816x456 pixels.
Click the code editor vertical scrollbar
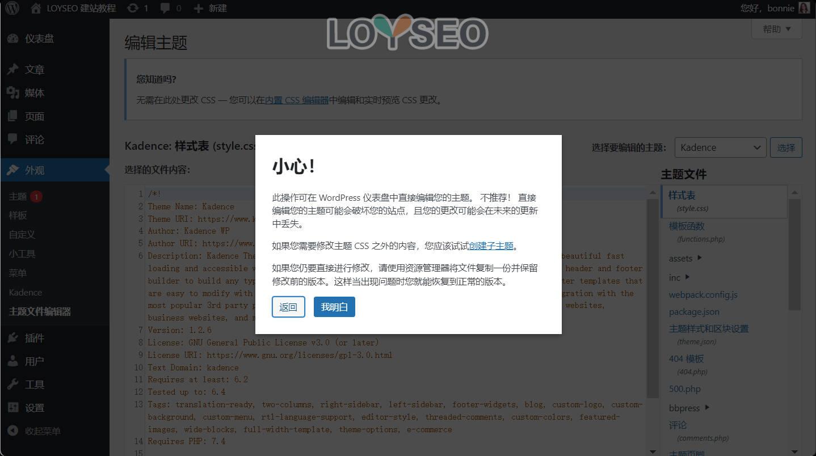[653, 298]
